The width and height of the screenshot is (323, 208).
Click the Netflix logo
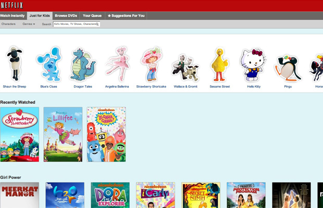coord(11,5)
